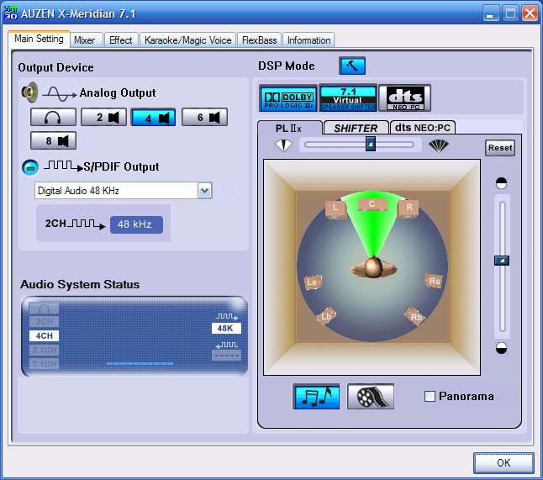Switch to PL IIx sub-tab
The width and height of the screenshot is (543, 480).
tap(288, 128)
